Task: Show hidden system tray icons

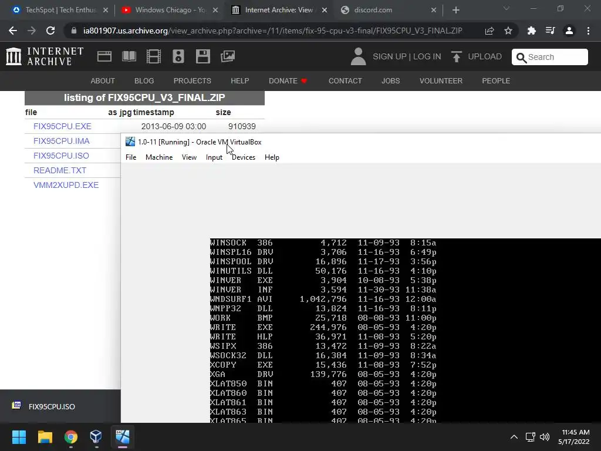Action: pyautogui.click(x=514, y=437)
